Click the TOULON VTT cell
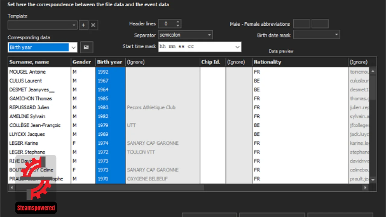 [x=163, y=152]
